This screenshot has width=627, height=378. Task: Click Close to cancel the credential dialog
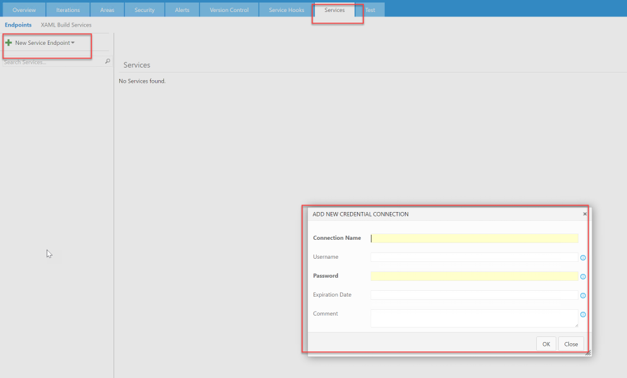pyautogui.click(x=570, y=343)
